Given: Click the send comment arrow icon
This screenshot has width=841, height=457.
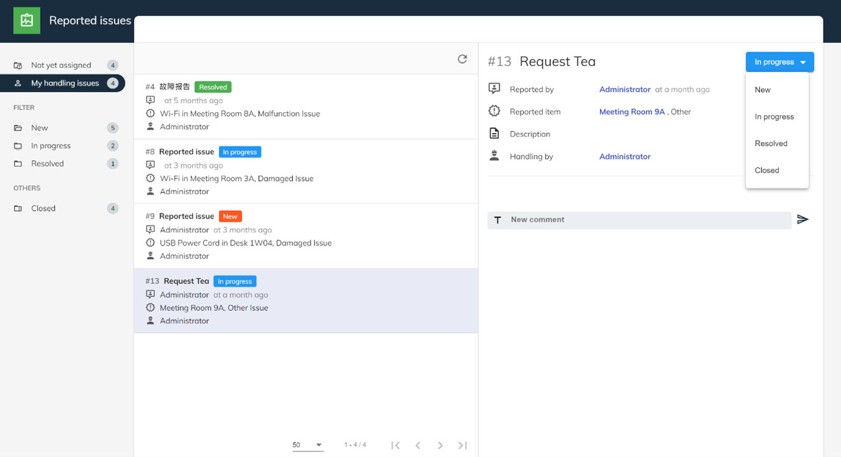Looking at the screenshot, I should click(803, 219).
